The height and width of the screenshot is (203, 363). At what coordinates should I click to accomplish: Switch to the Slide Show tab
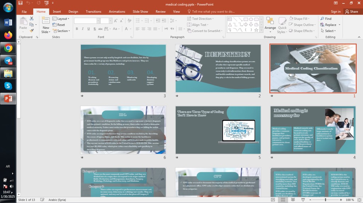tap(140, 12)
